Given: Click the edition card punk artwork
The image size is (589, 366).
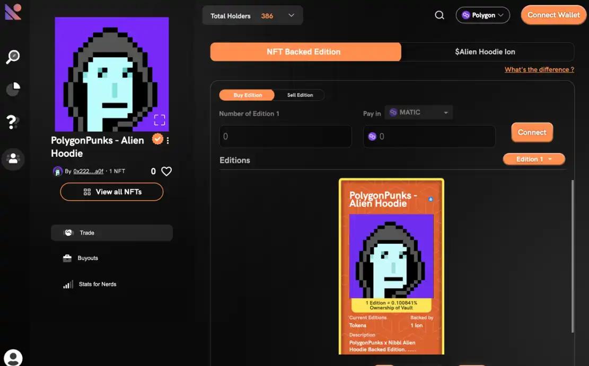Looking at the screenshot, I should coord(391,256).
